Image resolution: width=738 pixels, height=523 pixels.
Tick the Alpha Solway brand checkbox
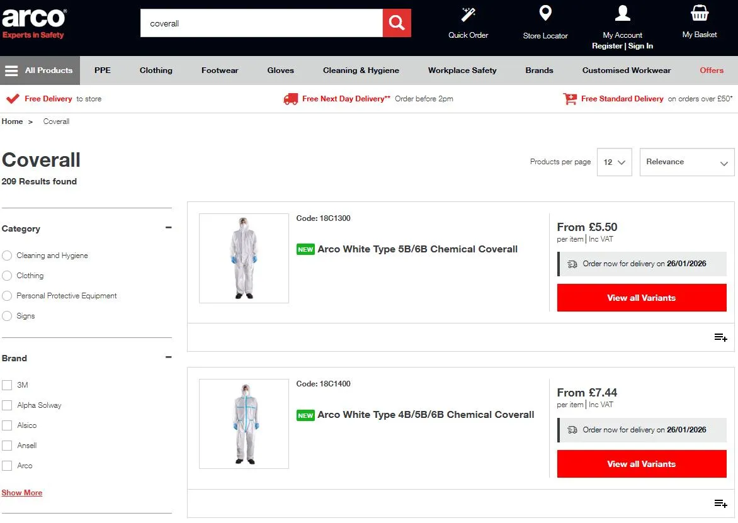coord(7,405)
